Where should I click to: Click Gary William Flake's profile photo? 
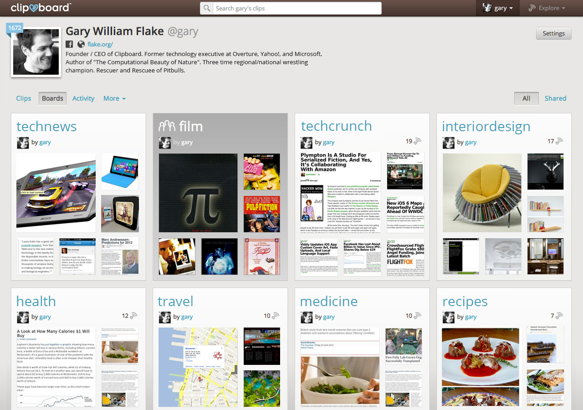coord(36,52)
